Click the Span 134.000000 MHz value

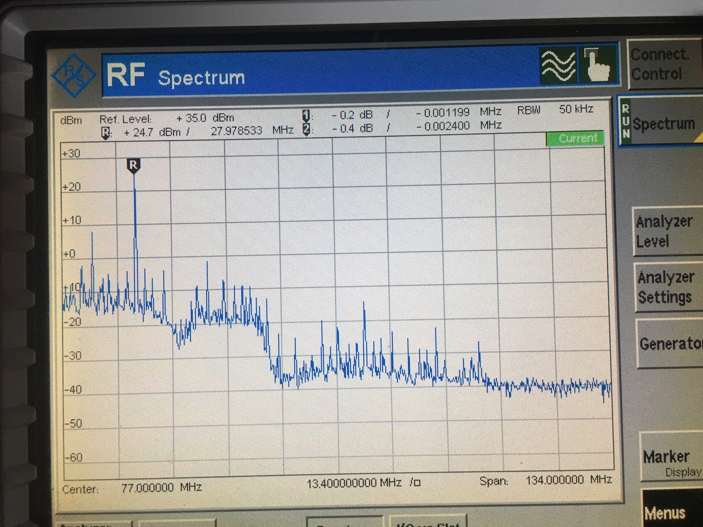click(569, 480)
